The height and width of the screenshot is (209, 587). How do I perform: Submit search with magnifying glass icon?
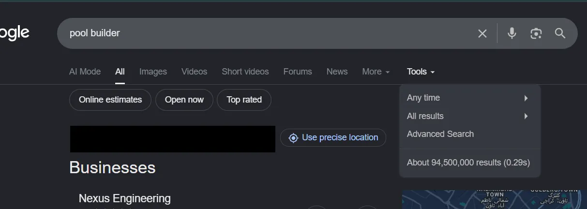click(x=560, y=33)
